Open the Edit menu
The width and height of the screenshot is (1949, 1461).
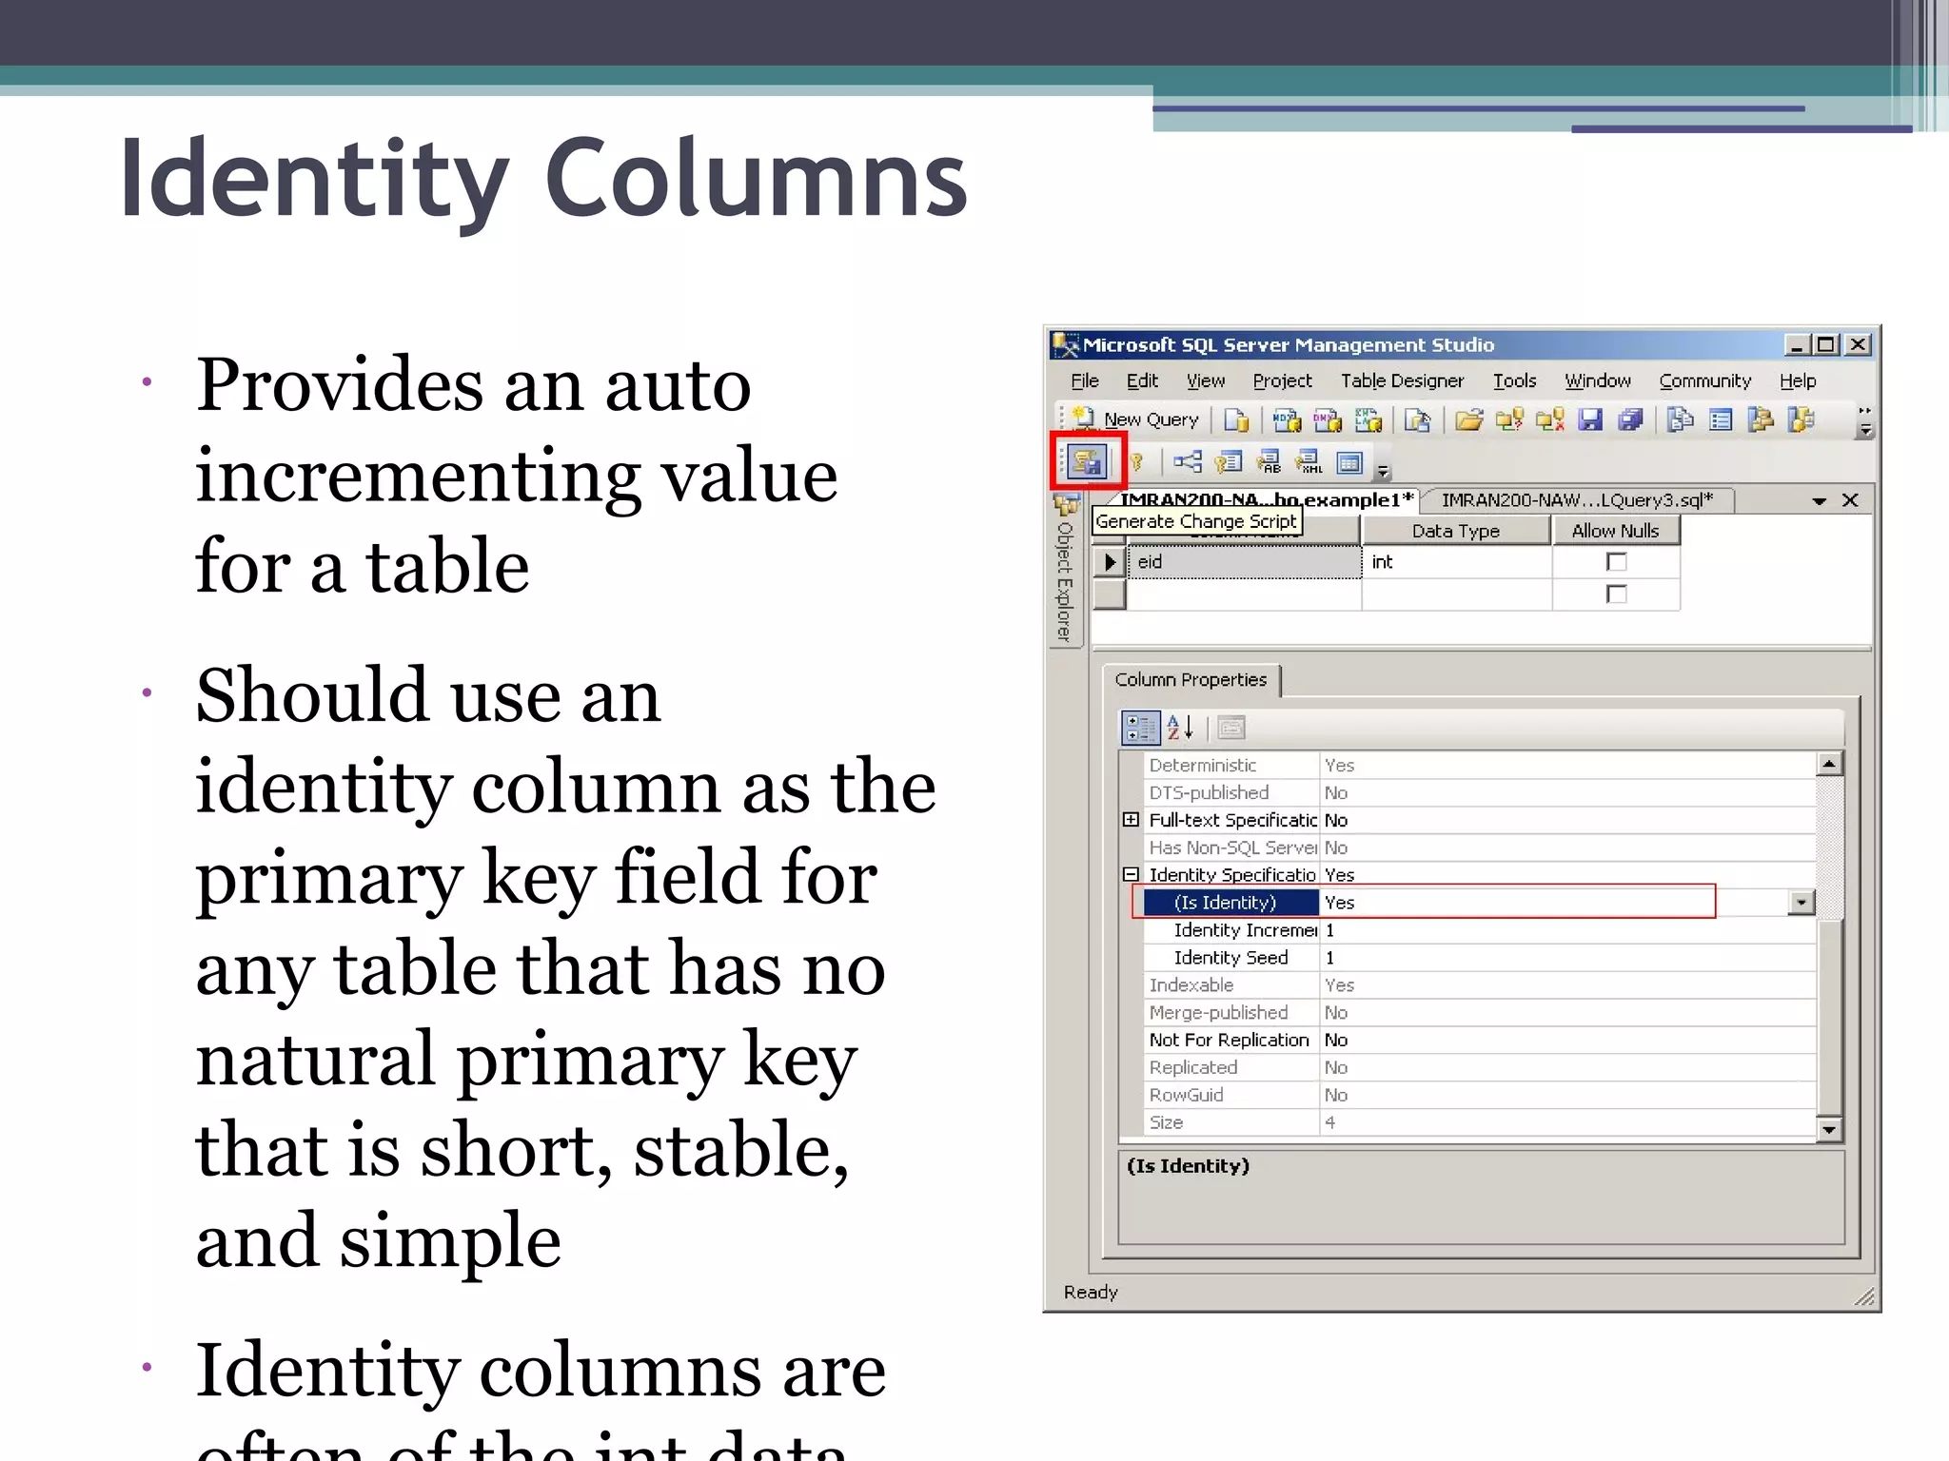[1142, 380]
